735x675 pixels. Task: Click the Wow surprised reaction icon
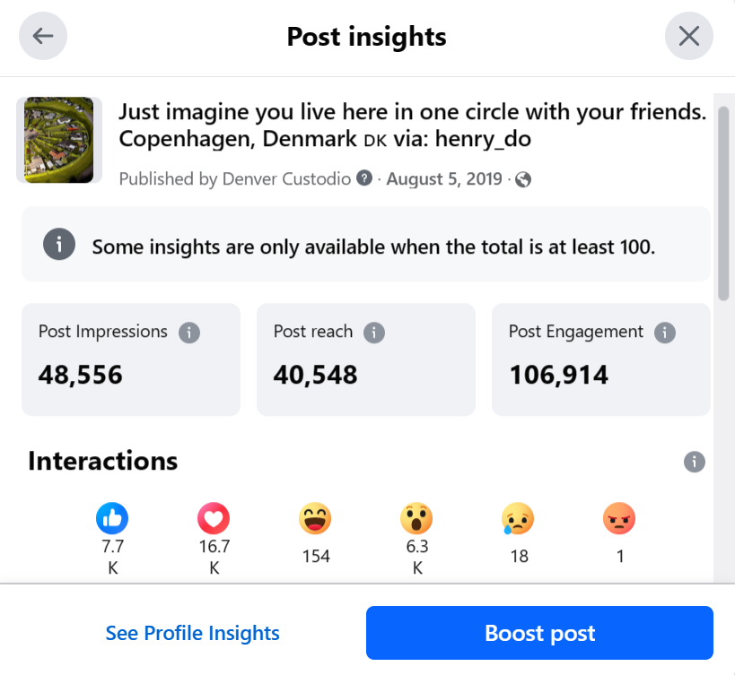point(416,517)
